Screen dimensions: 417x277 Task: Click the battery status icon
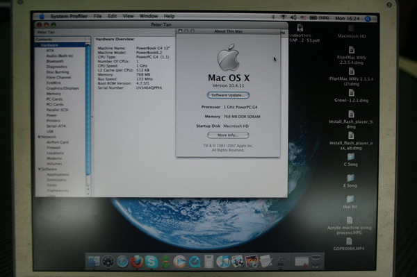[313, 18]
